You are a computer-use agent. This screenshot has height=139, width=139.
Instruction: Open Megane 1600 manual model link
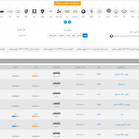click(x=122, y=94)
